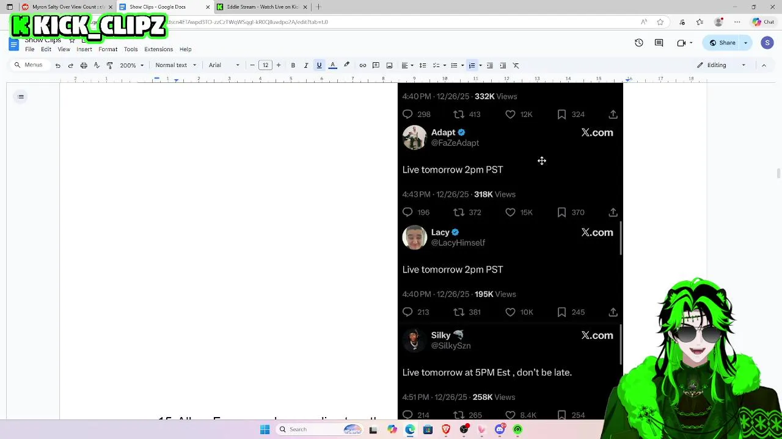
Task: Toggle Bold formatting
Action: pyautogui.click(x=293, y=65)
